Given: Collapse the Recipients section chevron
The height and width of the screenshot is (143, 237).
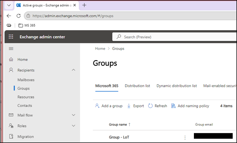Looking at the screenshot, I should (74, 70).
